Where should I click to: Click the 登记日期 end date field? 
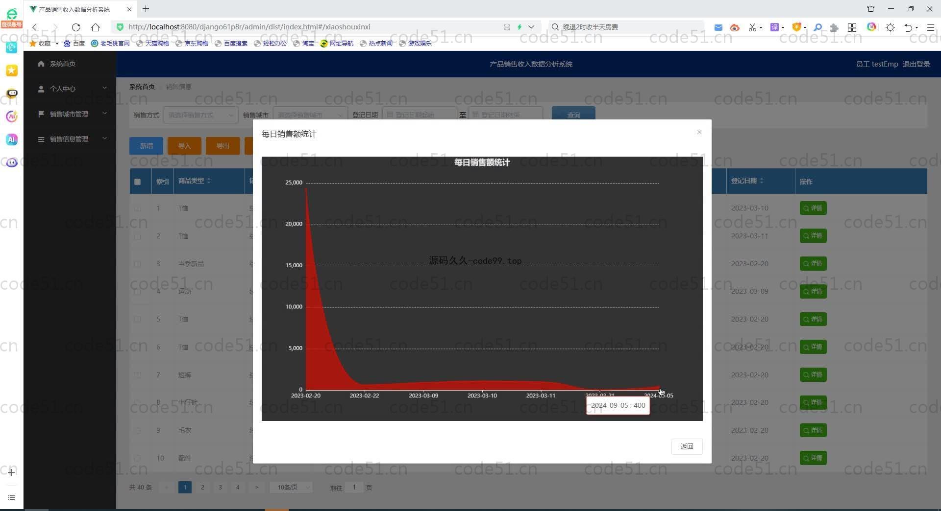pyautogui.click(x=505, y=115)
